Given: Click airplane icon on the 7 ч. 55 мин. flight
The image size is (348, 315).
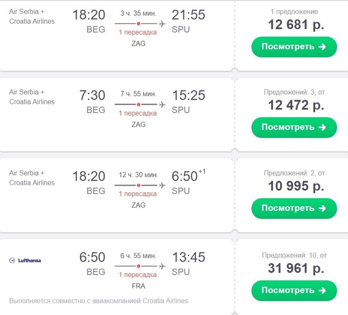Looking at the screenshot, I should coord(162,104).
